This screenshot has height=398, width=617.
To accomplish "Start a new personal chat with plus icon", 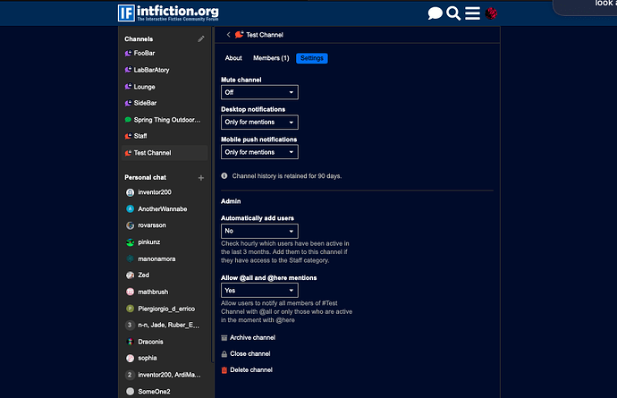I will click(201, 178).
